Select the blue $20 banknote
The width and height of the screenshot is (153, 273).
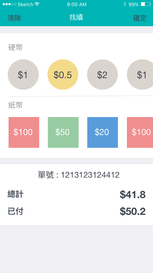(x=102, y=132)
